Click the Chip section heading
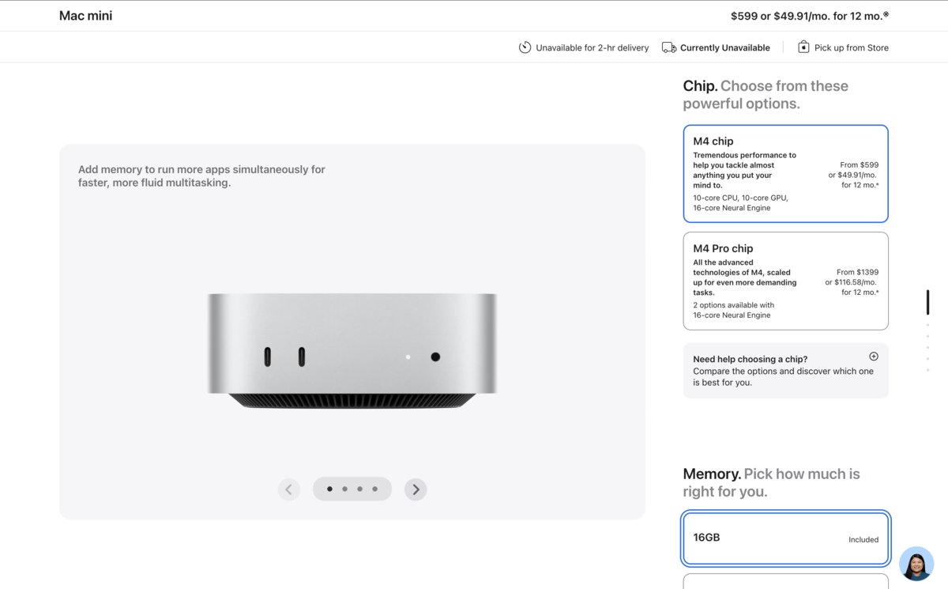 tap(766, 95)
